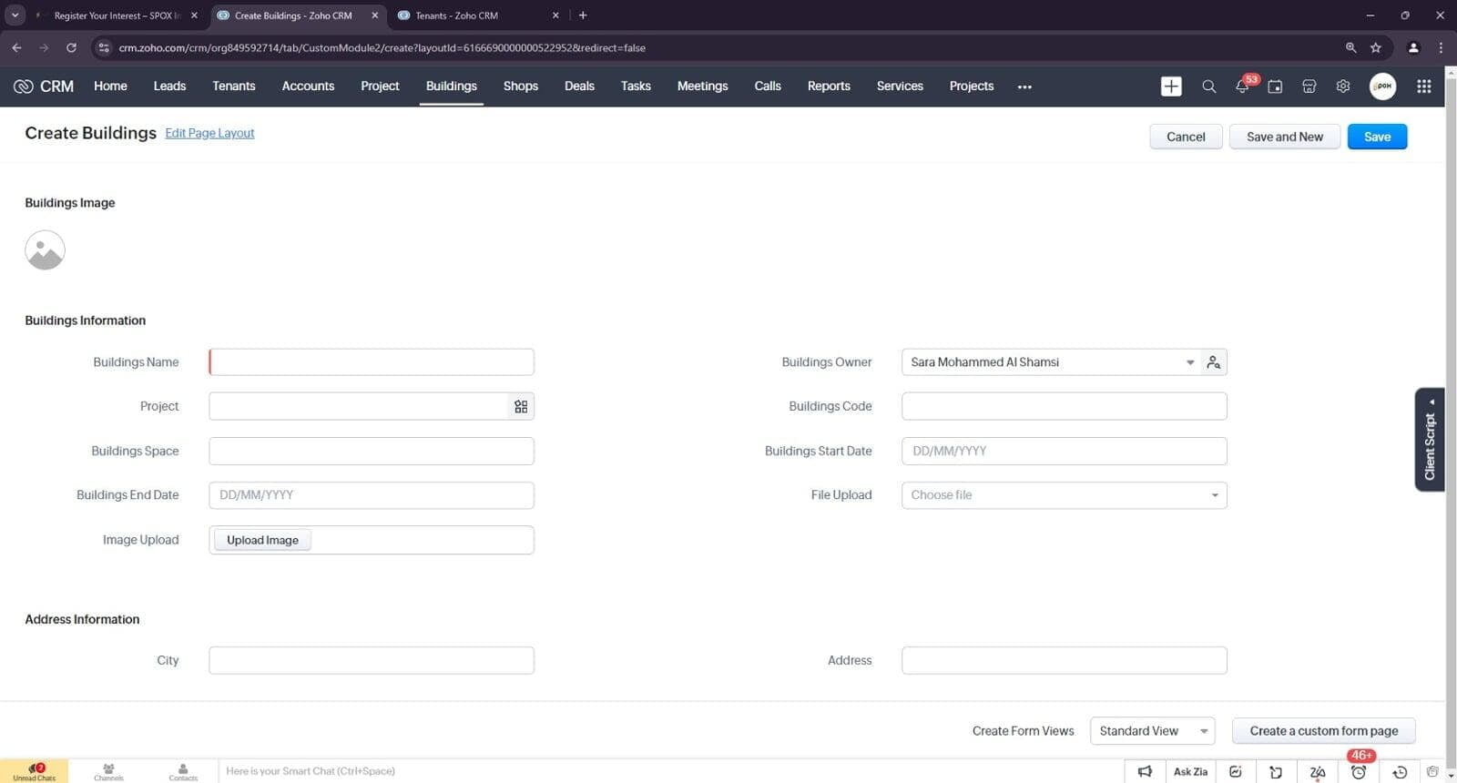Click the Zoho CRM logo
1457x783 pixels.
[43, 86]
